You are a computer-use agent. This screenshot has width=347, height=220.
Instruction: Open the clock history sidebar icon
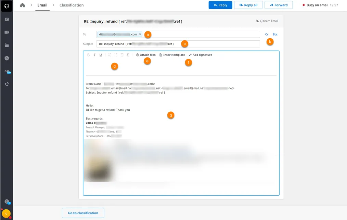click(x=7, y=58)
